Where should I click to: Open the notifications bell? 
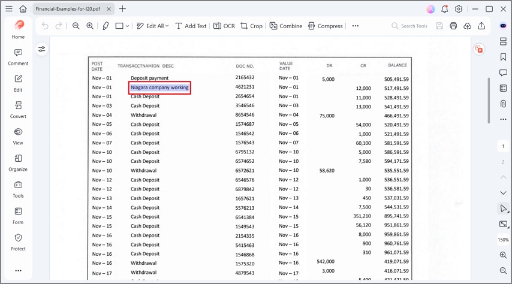(444, 9)
